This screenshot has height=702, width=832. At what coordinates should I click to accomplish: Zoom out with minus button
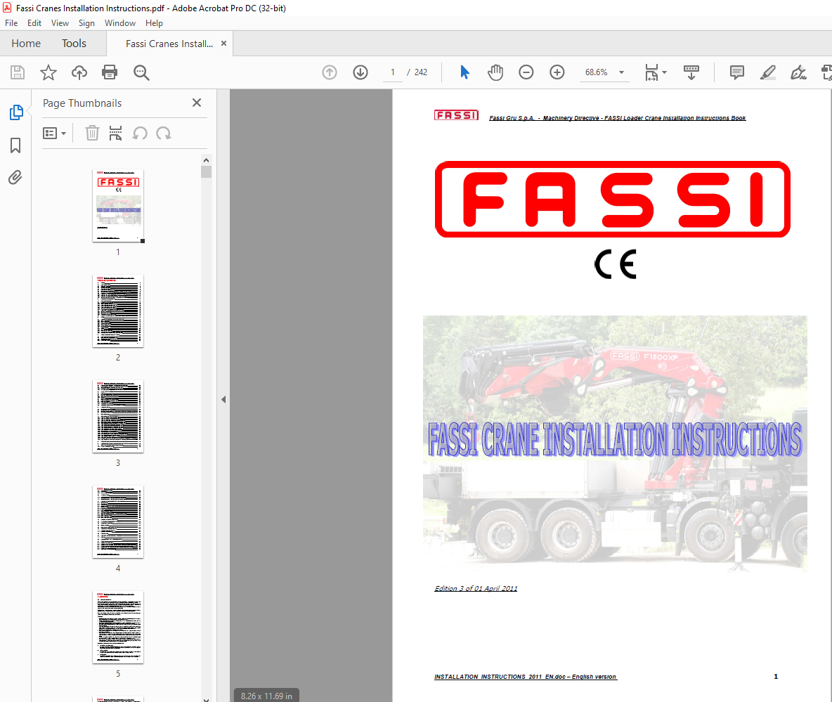coord(526,72)
